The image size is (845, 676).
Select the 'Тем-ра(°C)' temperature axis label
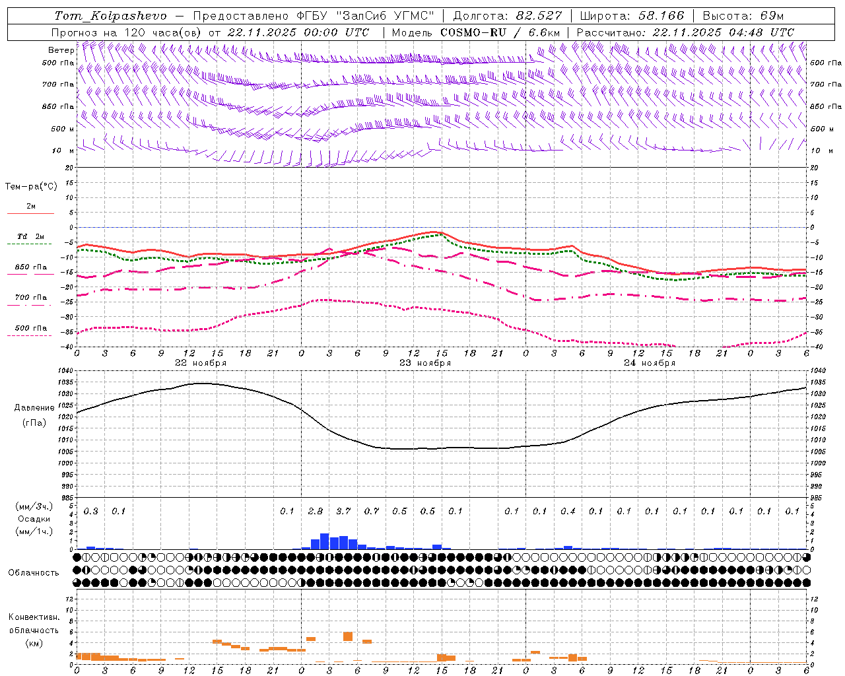pos(31,186)
